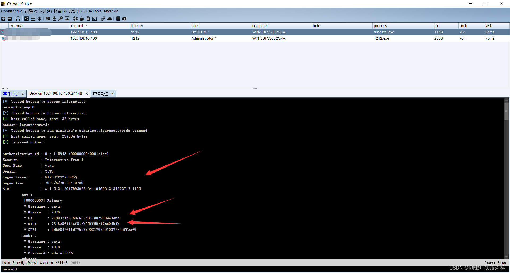The width and height of the screenshot is (510, 273).
Task: Close the Beacon 192.168.10.100@1148 tab
Action: [x=87, y=93]
